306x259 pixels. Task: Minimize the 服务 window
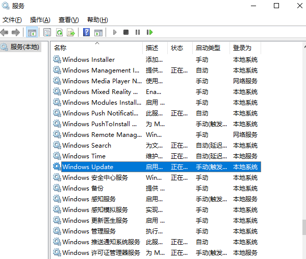[x=253, y=6]
